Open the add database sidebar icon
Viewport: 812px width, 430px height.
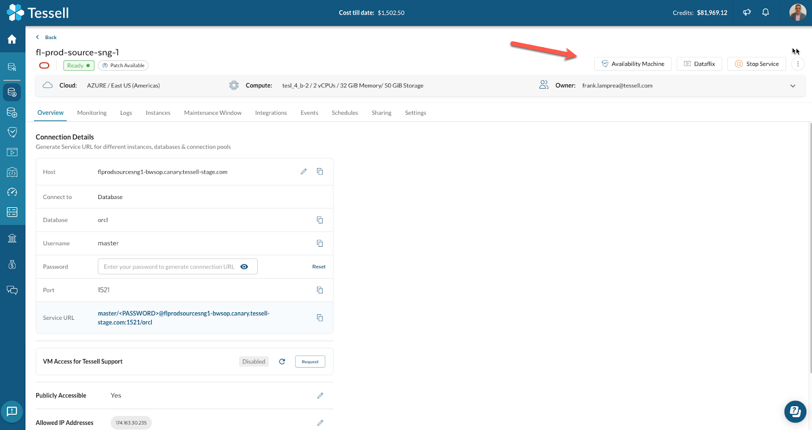point(12,112)
